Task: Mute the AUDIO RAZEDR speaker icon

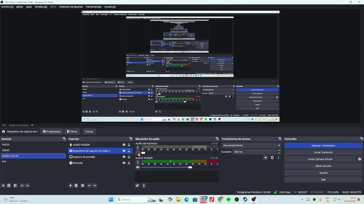Action: tap(138, 167)
